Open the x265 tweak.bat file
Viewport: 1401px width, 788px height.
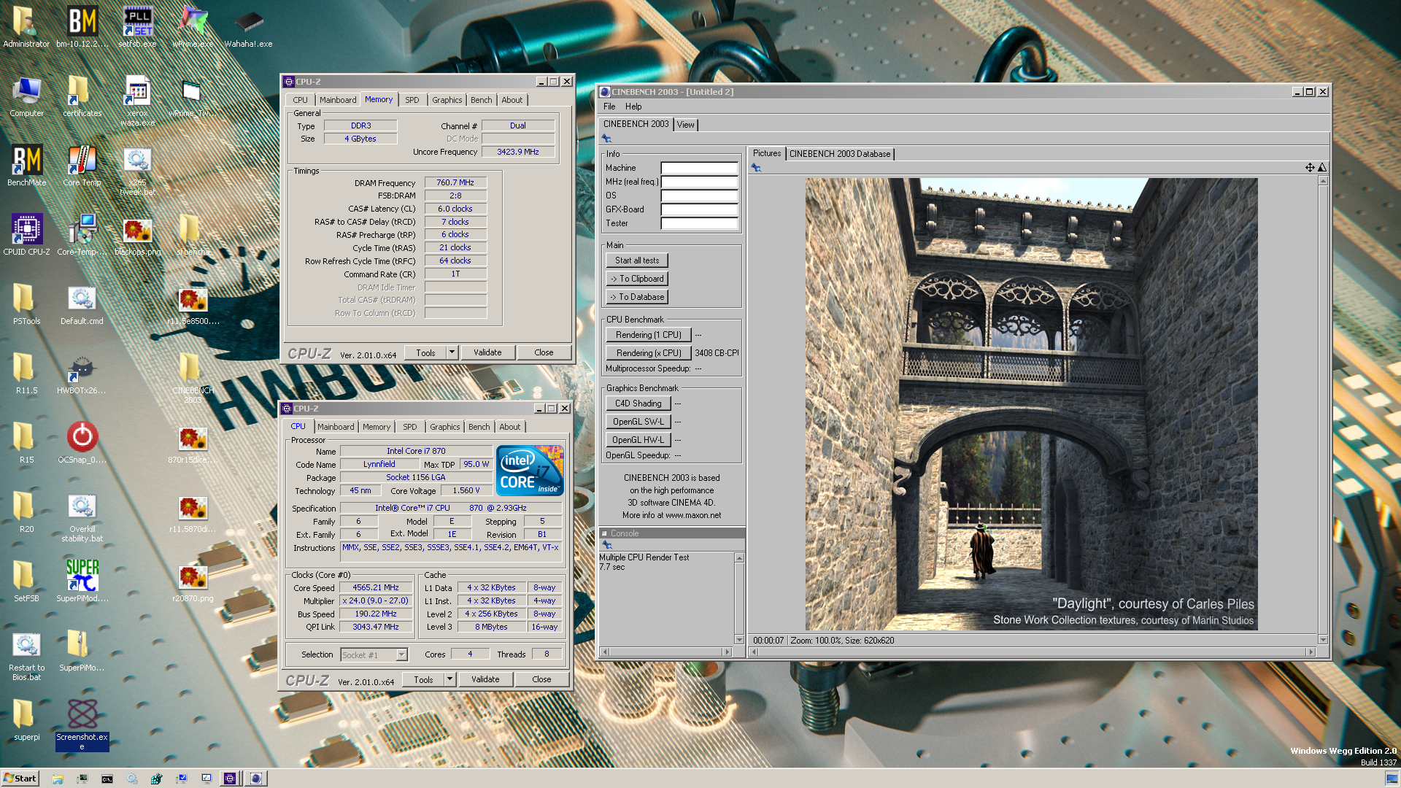137,170
